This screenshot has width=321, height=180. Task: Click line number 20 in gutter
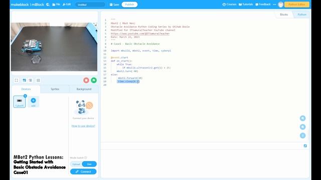coord(105,85)
